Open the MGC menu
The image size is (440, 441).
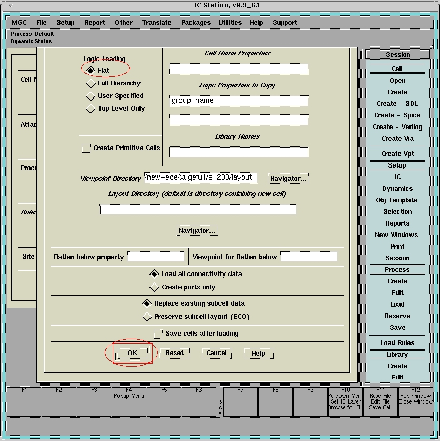(x=20, y=23)
